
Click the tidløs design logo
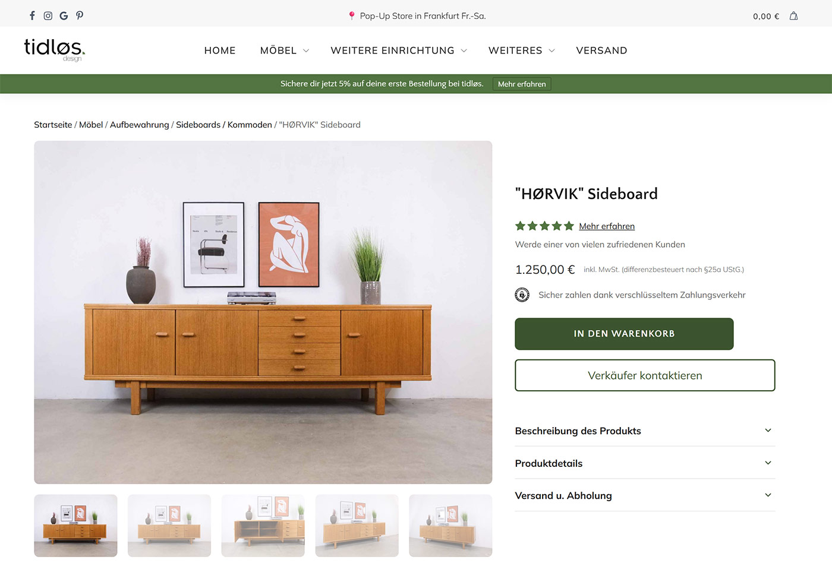[54, 50]
